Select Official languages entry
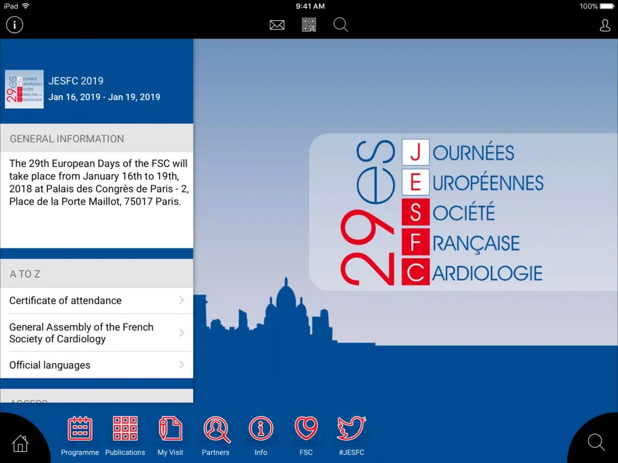This screenshot has width=618, height=463. click(97, 365)
